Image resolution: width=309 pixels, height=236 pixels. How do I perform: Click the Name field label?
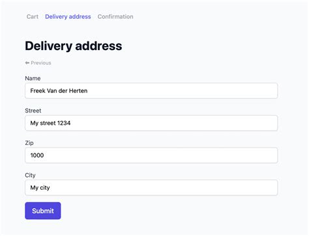[33, 78]
